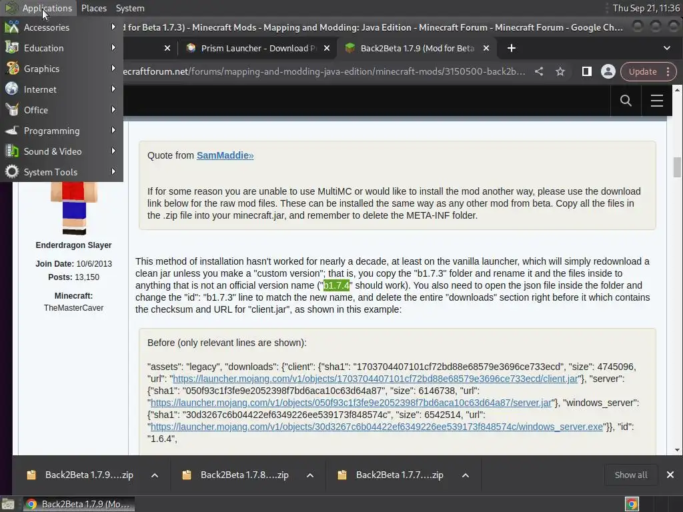Click the Graphics category icon
683x512 pixels.
[x=12, y=69]
